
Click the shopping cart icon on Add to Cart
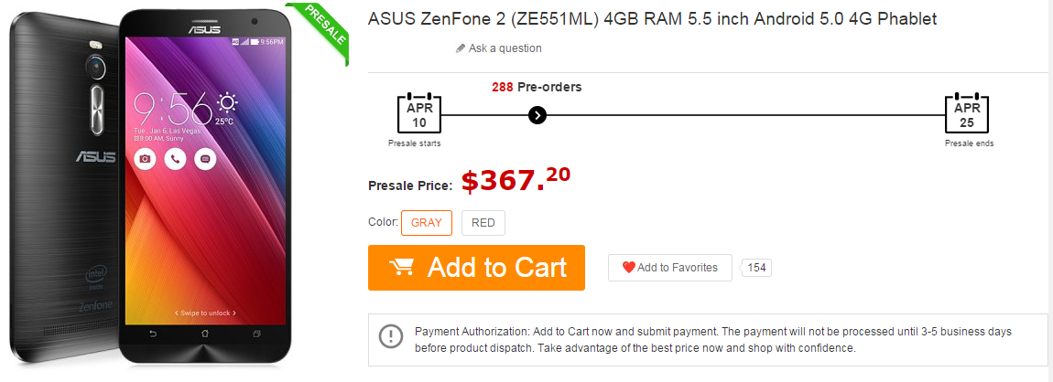click(401, 267)
